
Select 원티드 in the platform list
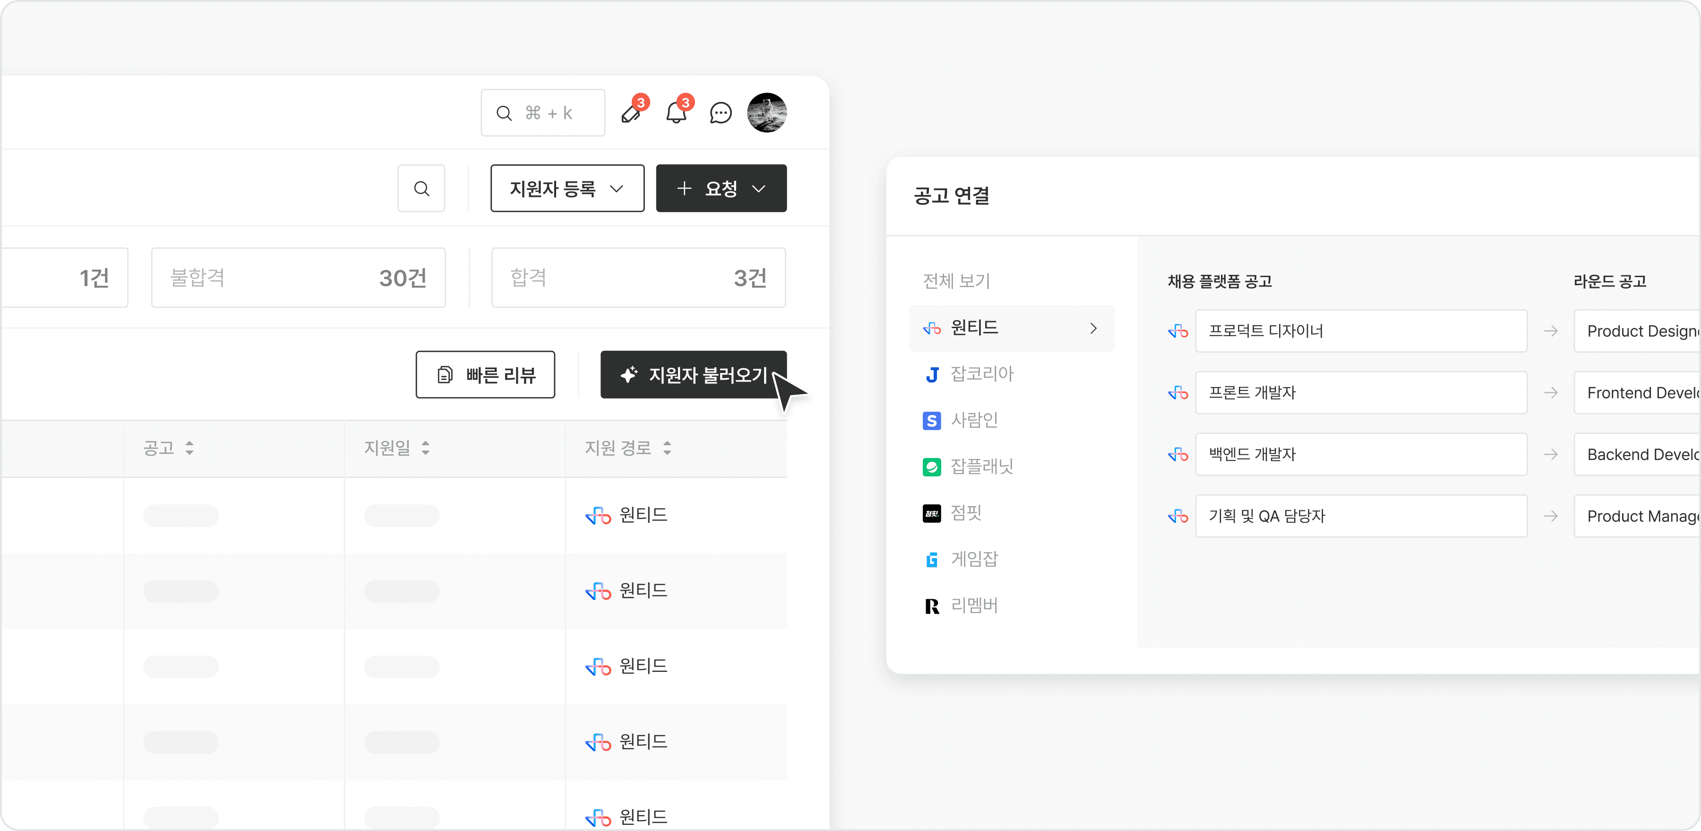(1012, 328)
